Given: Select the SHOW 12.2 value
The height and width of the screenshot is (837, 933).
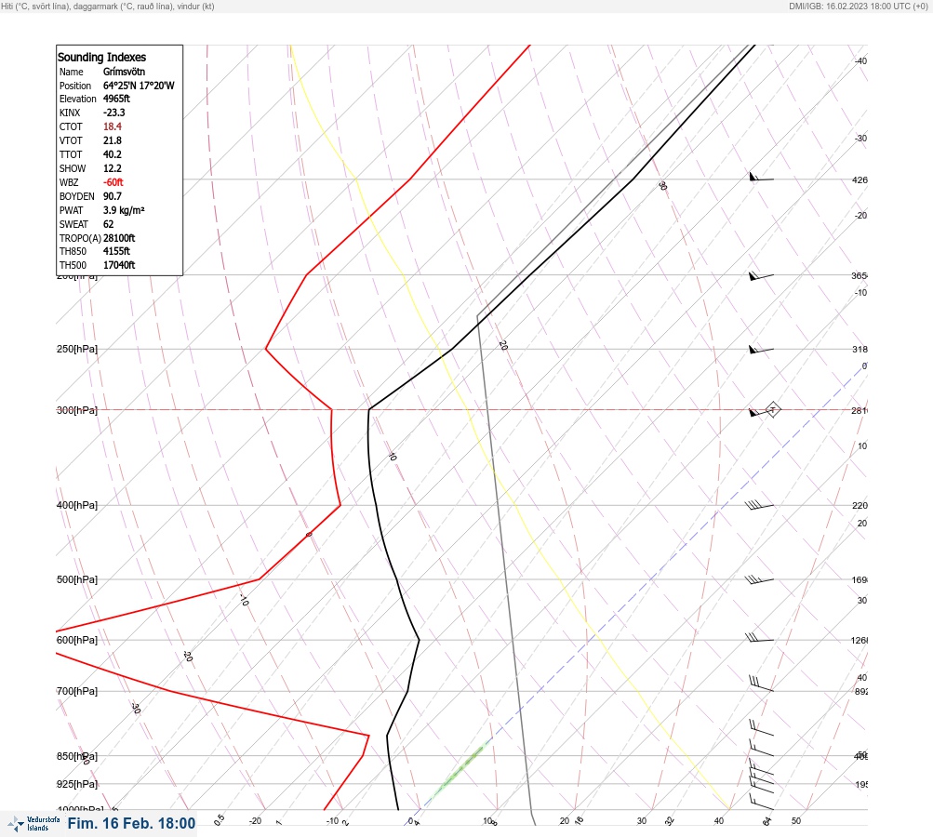Looking at the screenshot, I should (x=113, y=168).
